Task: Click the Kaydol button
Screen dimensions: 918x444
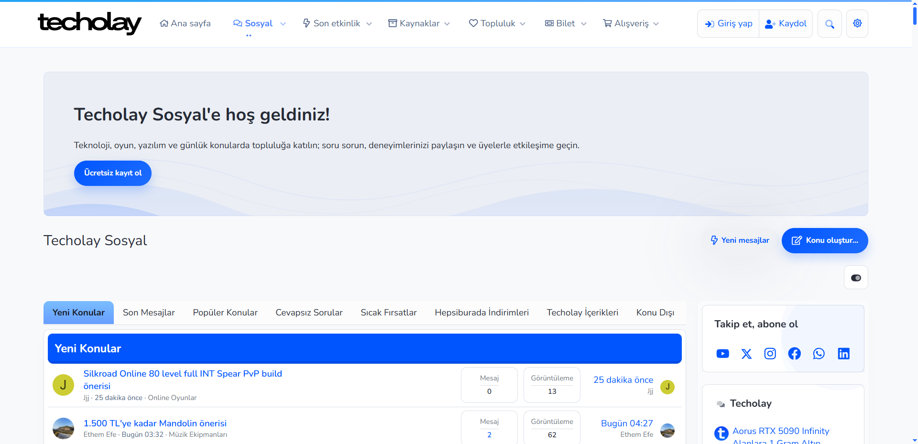Action: 786,24
